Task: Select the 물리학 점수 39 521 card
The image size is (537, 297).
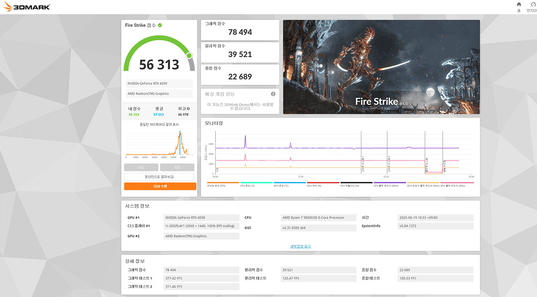Action: pyautogui.click(x=240, y=52)
